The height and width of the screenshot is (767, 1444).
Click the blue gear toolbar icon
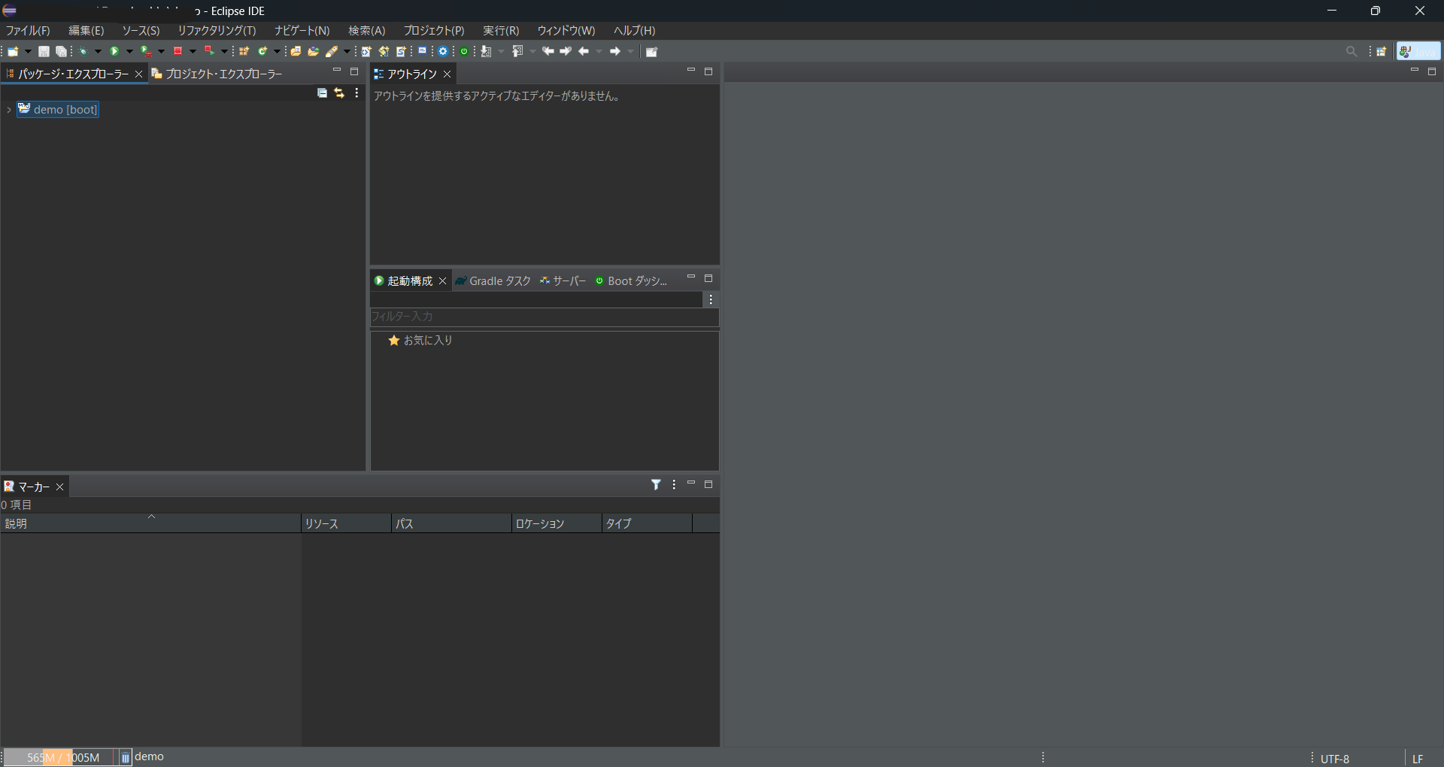point(443,52)
